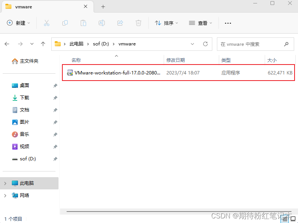Sort by the 类型 column header
298x223 pixels.
[x=226, y=60]
